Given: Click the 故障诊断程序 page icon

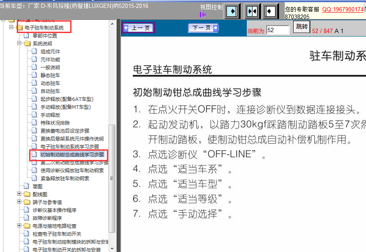Looking at the screenshot, I should [x=26, y=217].
